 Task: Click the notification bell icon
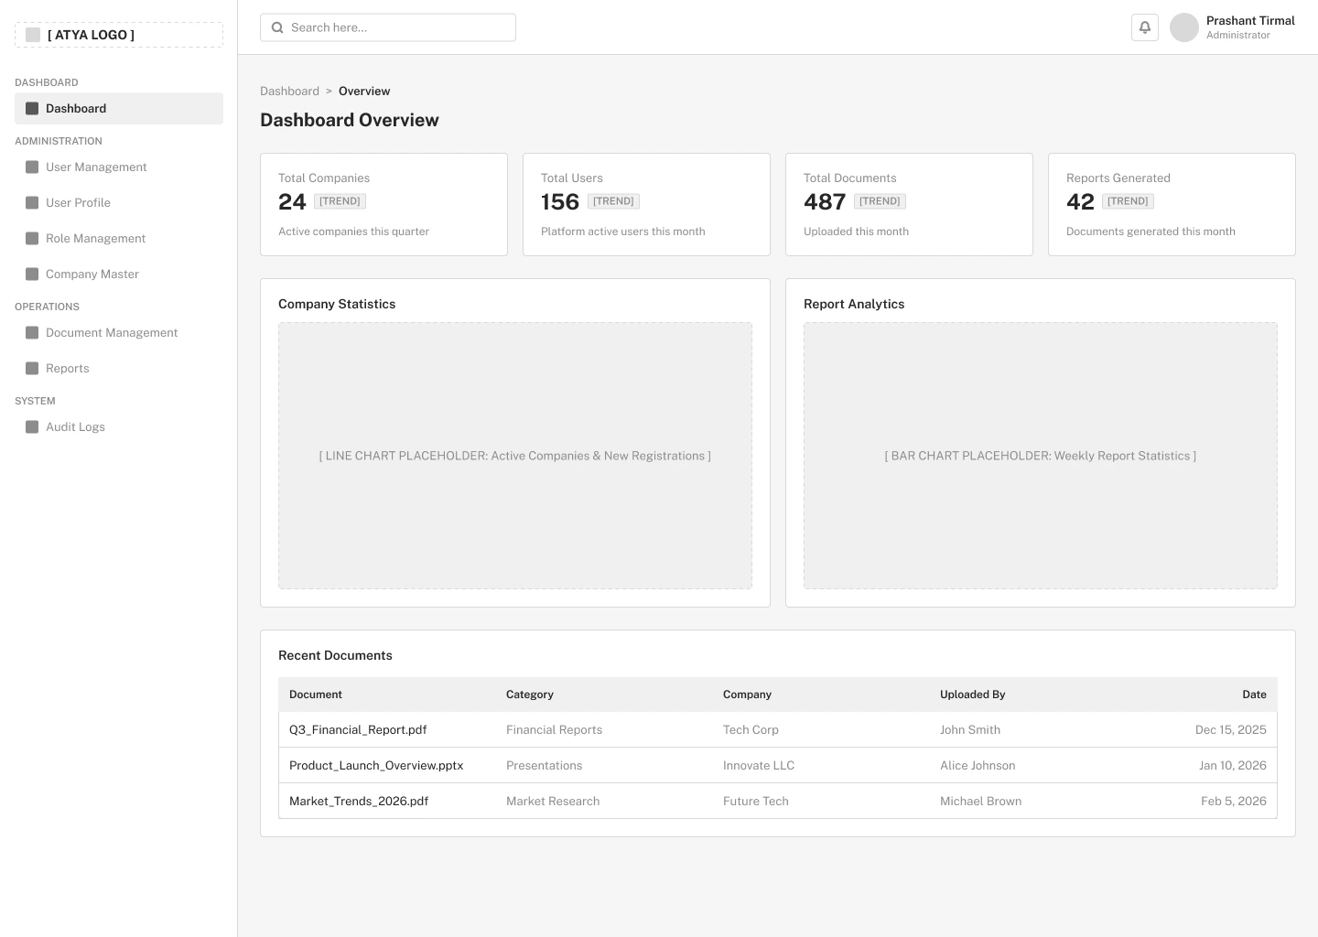pyautogui.click(x=1145, y=27)
